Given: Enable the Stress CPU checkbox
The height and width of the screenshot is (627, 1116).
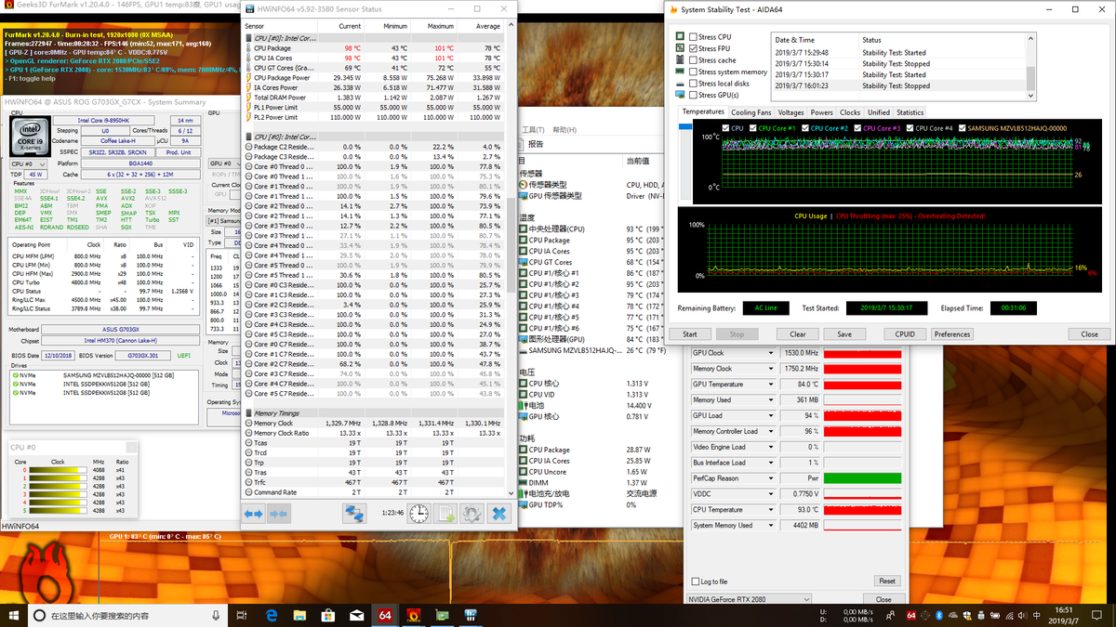Looking at the screenshot, I should (693, 37).
